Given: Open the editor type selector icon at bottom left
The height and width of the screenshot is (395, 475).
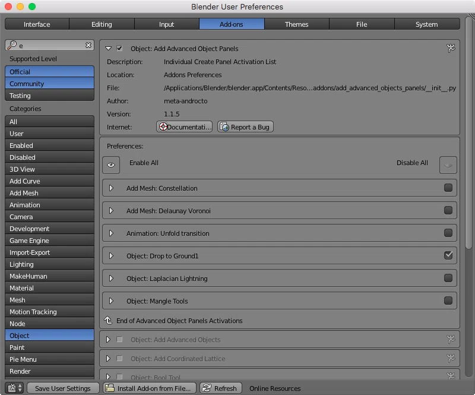Looking at the screenshot, I should tap(15, 388).
